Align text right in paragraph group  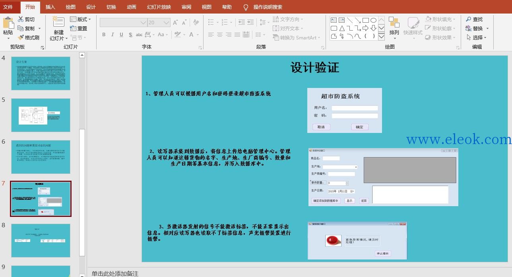(229, 35)
